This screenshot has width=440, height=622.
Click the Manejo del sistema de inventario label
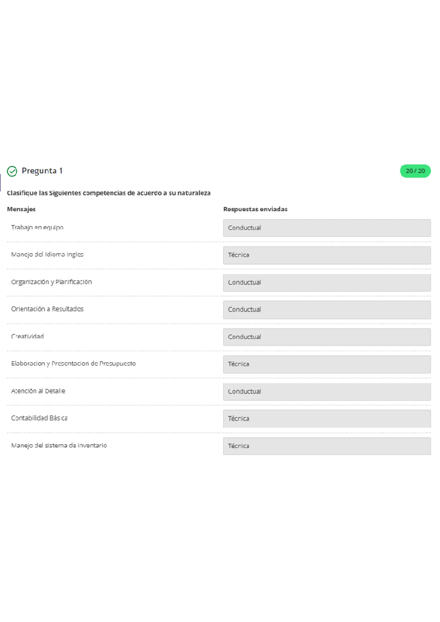coord(59,445)
